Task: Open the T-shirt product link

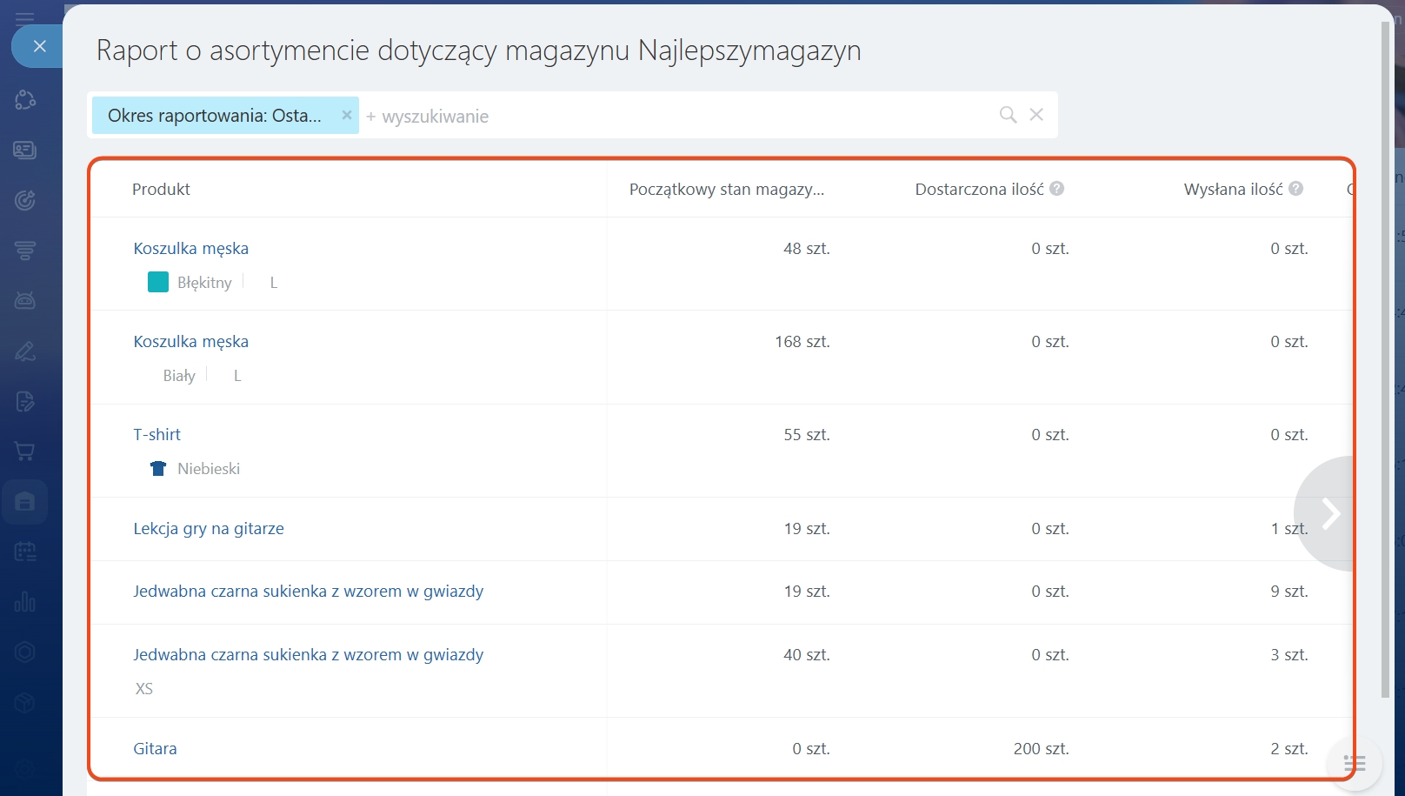Action: coord(156,435)
